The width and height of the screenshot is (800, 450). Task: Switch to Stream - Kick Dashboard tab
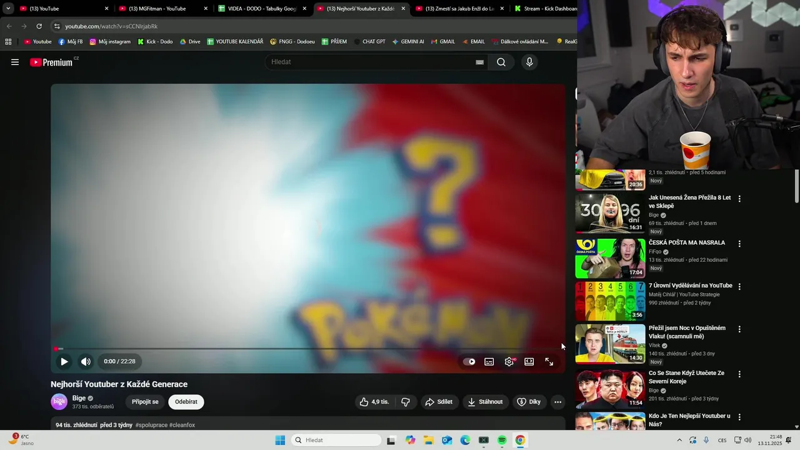pyautogui.click(x=544, y=9)
